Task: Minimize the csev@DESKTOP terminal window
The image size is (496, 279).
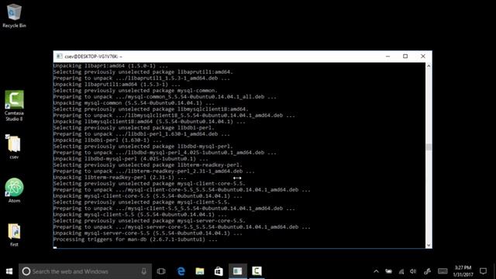Action: click(x=387, y=57)
